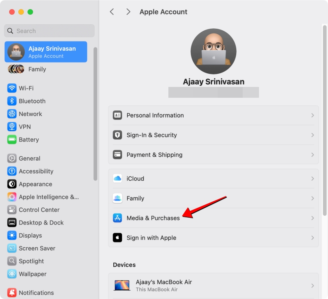Open the Media & Purchases label

pyautogui.click(x=153, y=218)
